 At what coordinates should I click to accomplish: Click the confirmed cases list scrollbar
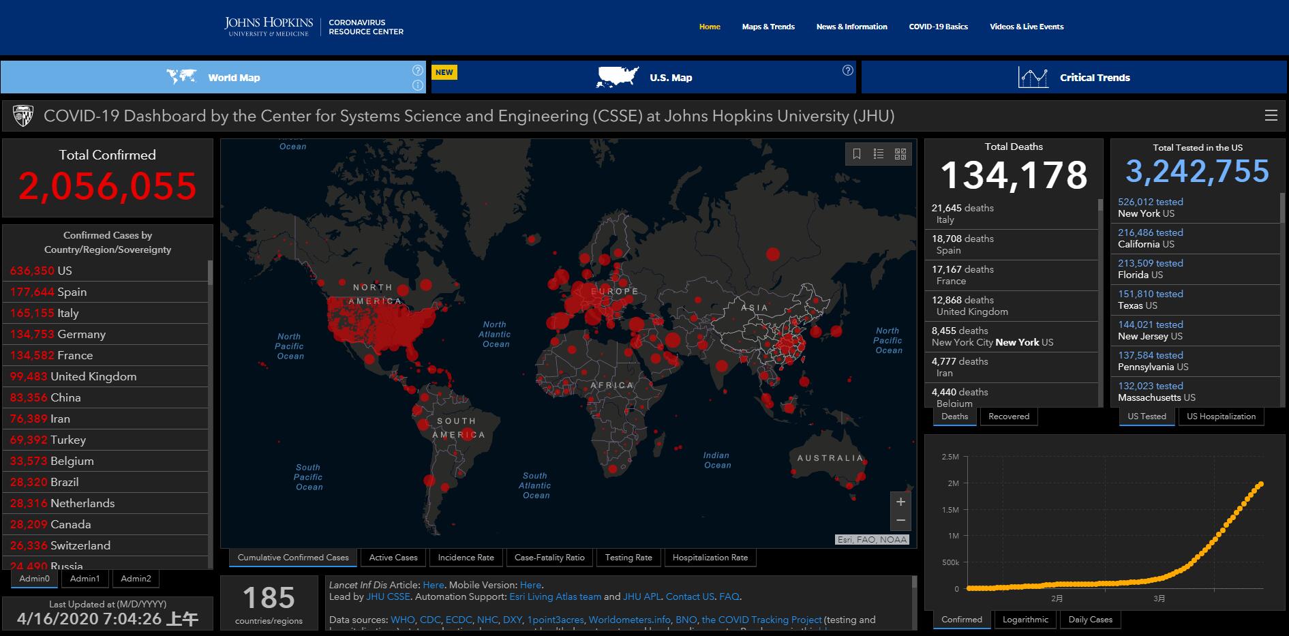coord(210,273)
